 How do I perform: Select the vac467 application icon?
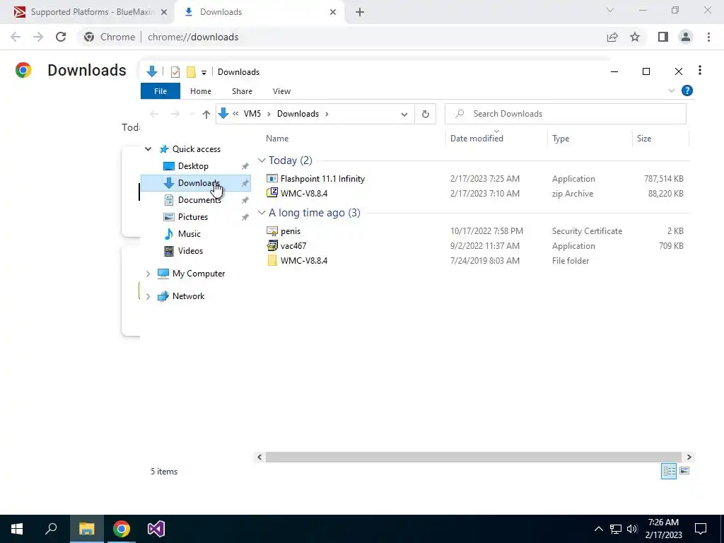pos(272,245)
